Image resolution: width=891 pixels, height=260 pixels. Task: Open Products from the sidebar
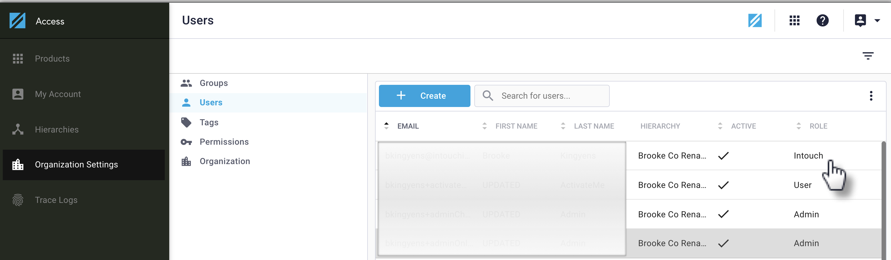tap(52, 59)
